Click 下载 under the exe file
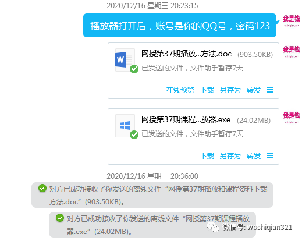Screen dimensions: 302x241 207,156
